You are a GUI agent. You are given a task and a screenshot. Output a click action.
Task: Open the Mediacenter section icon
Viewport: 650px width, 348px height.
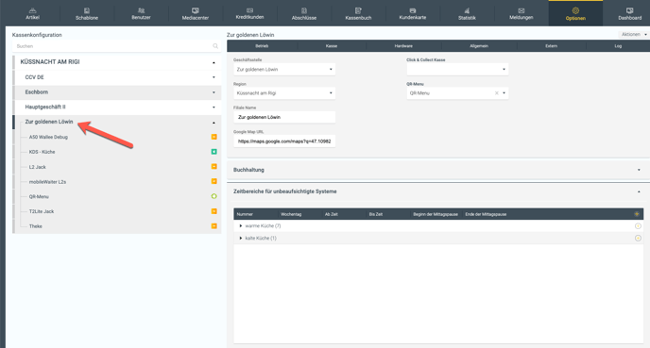(x=196, y=10)
